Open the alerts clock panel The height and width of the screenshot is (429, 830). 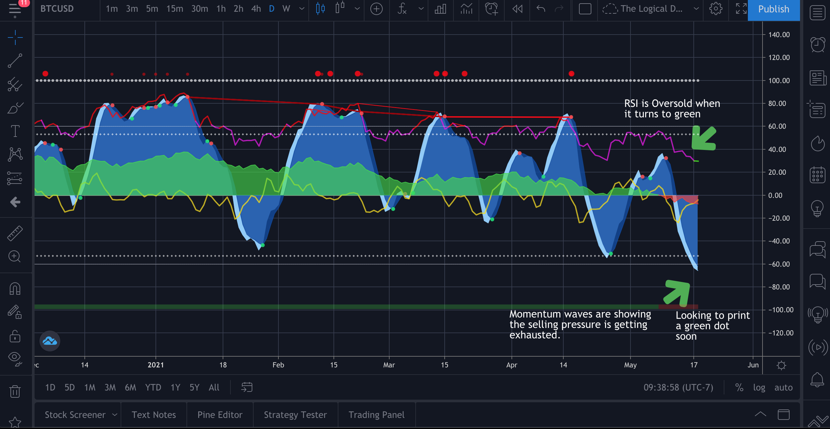818,45
